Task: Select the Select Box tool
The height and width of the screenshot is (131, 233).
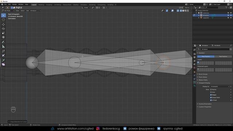Action: [x=3, y=15]
